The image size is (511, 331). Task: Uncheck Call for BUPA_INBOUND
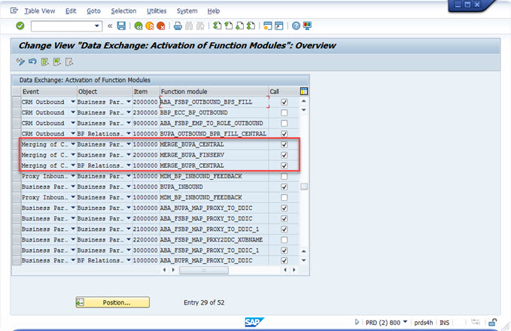[284, 187]
